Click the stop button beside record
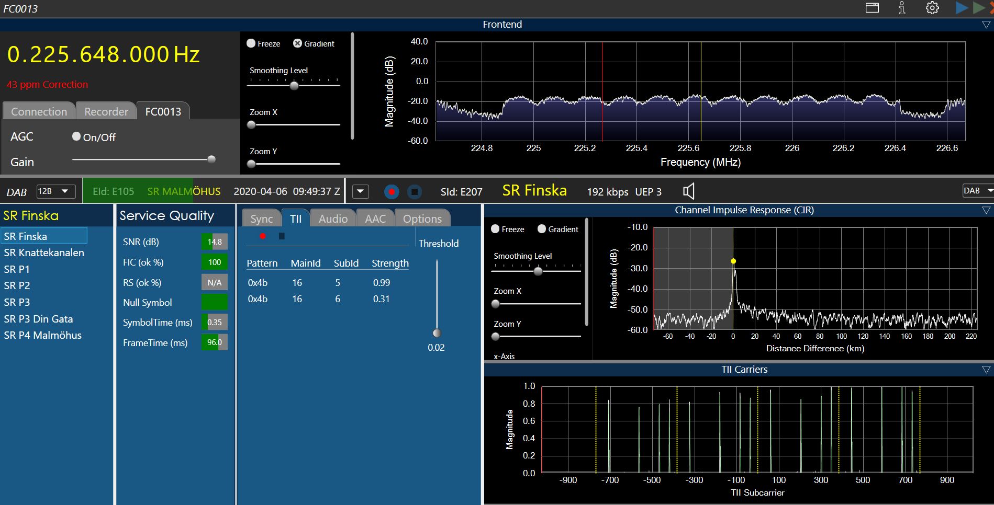 coord(415,192)
